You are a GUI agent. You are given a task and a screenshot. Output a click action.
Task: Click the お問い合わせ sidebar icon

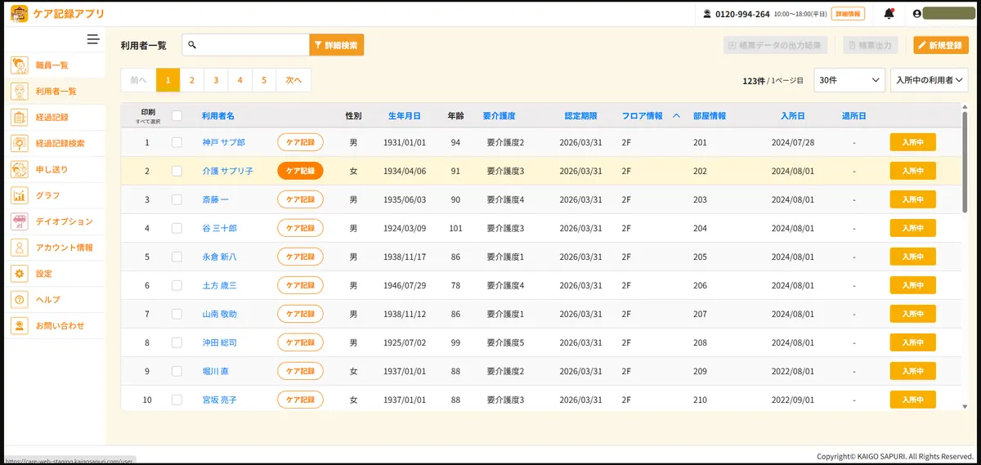pos(20,325)
